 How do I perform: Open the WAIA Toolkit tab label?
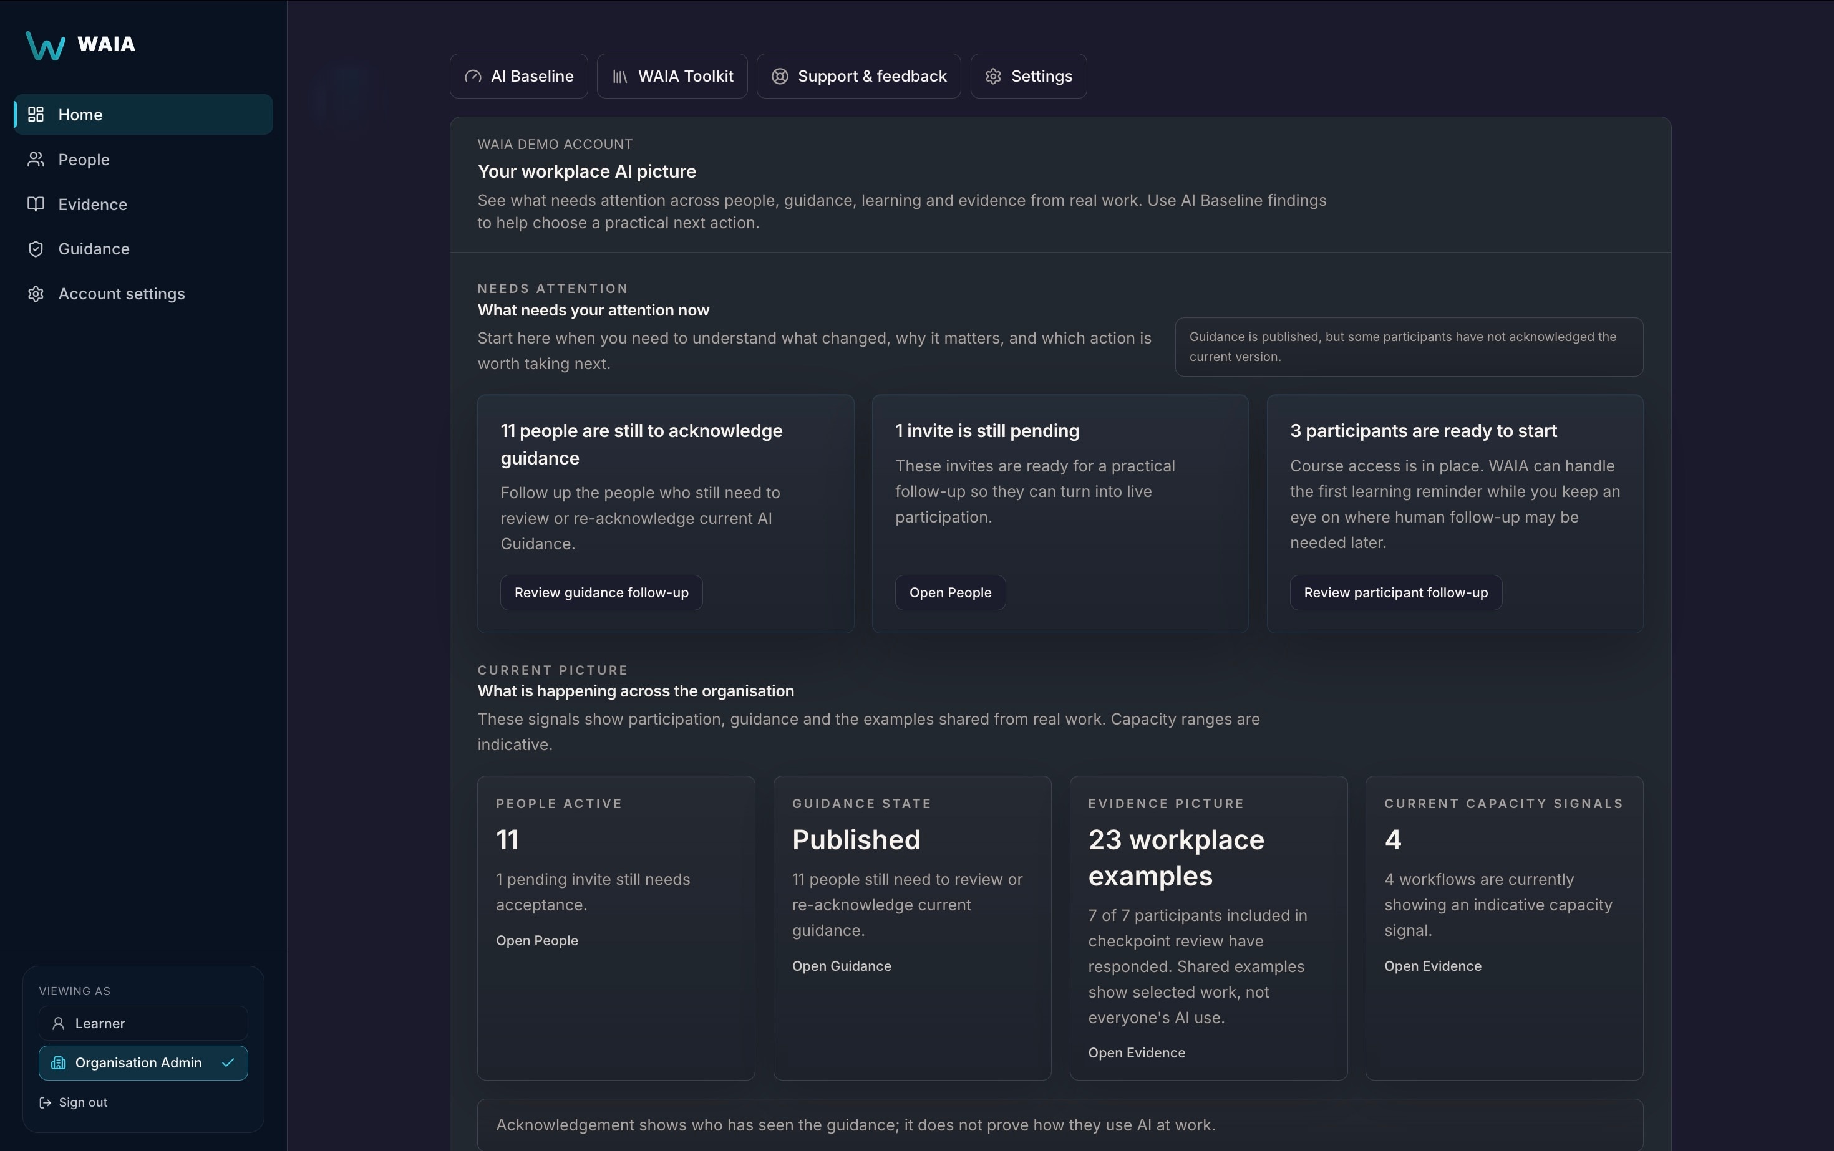tap(686, 76)
